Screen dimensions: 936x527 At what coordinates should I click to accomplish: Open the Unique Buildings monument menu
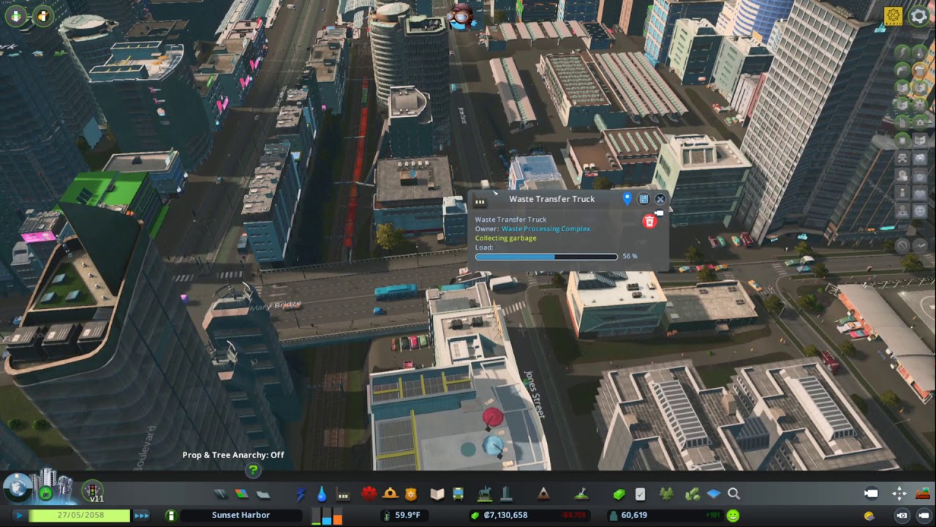[505, 494]
